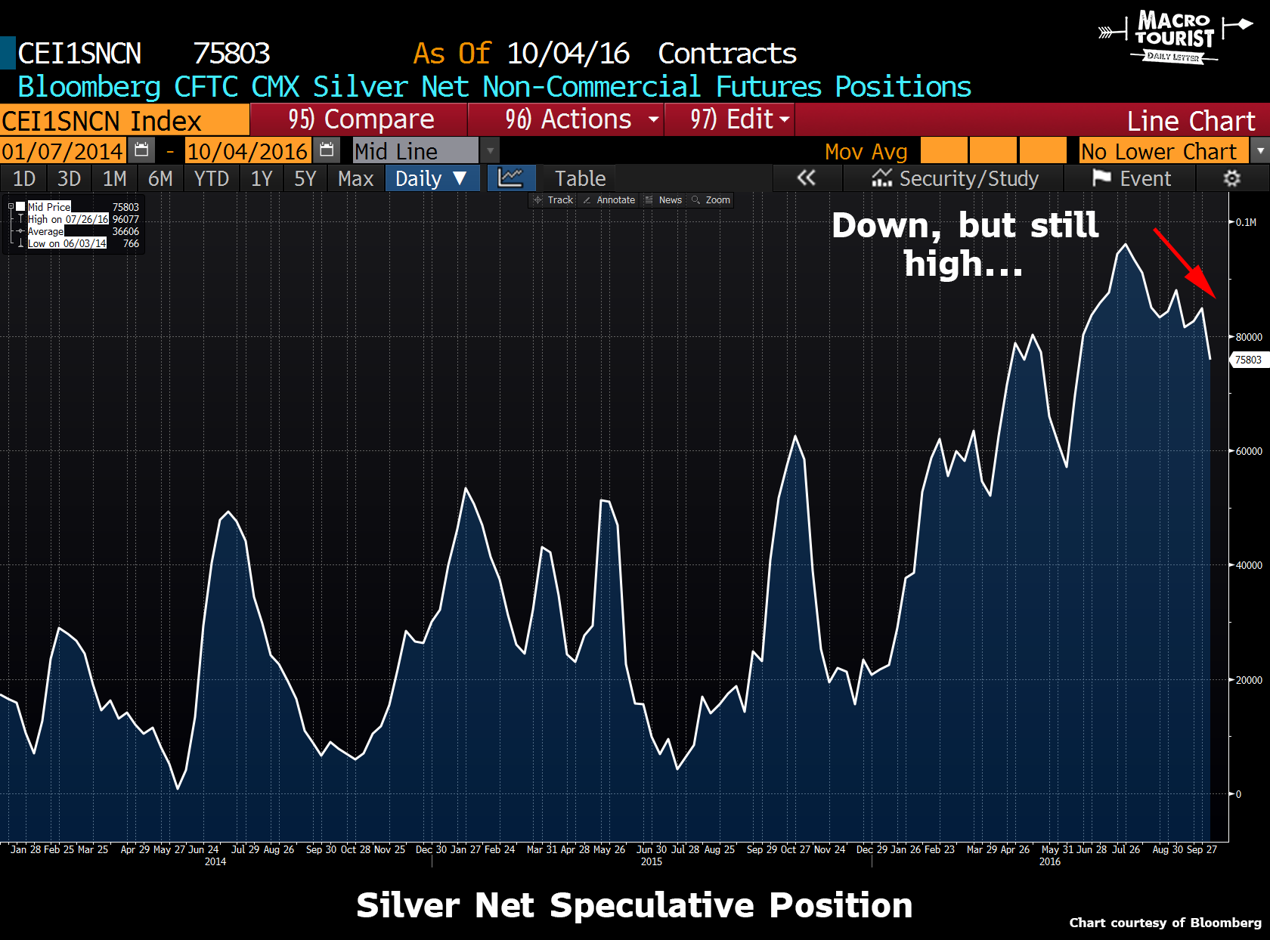The height and width of the screenshot is (940, 1270).
Task: Activate the Zoom magnifier tool
Action: (711, 200)
